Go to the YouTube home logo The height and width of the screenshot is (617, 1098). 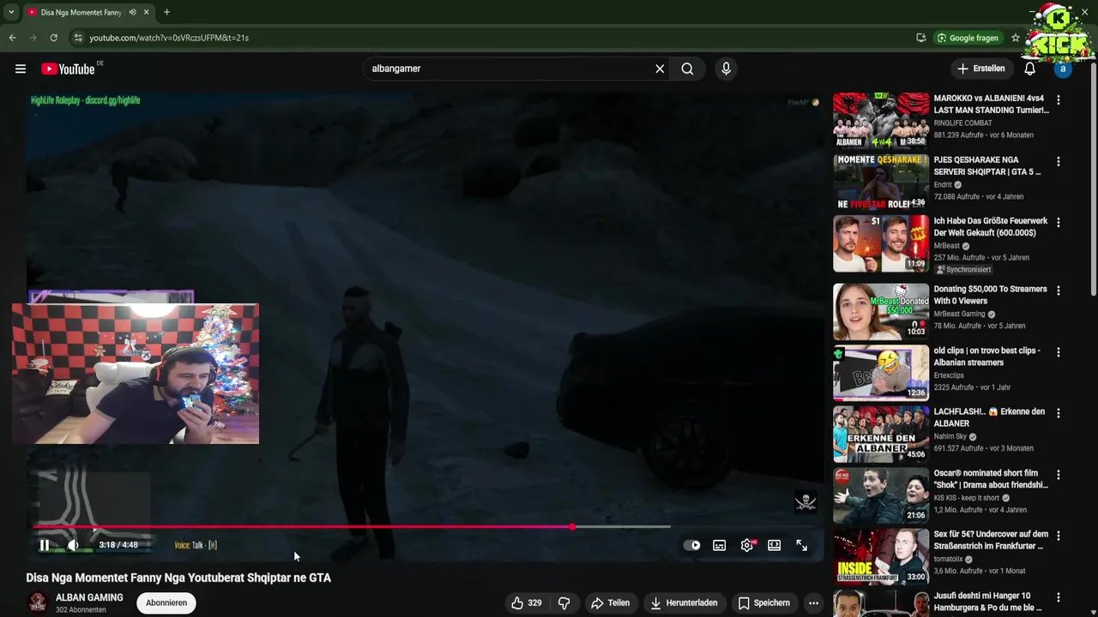68,69
